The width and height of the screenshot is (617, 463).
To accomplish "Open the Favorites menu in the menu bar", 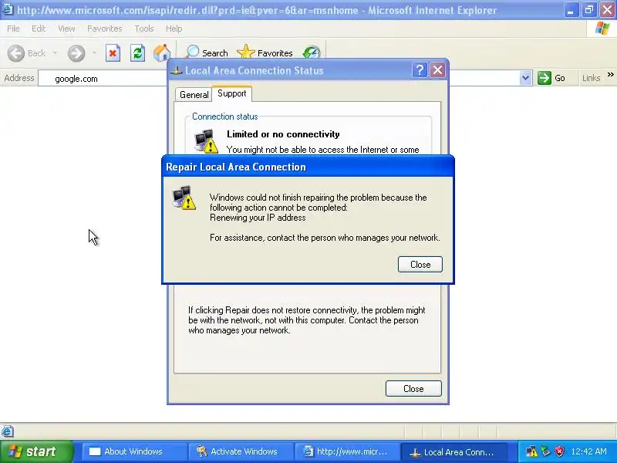I will point(105,29).
